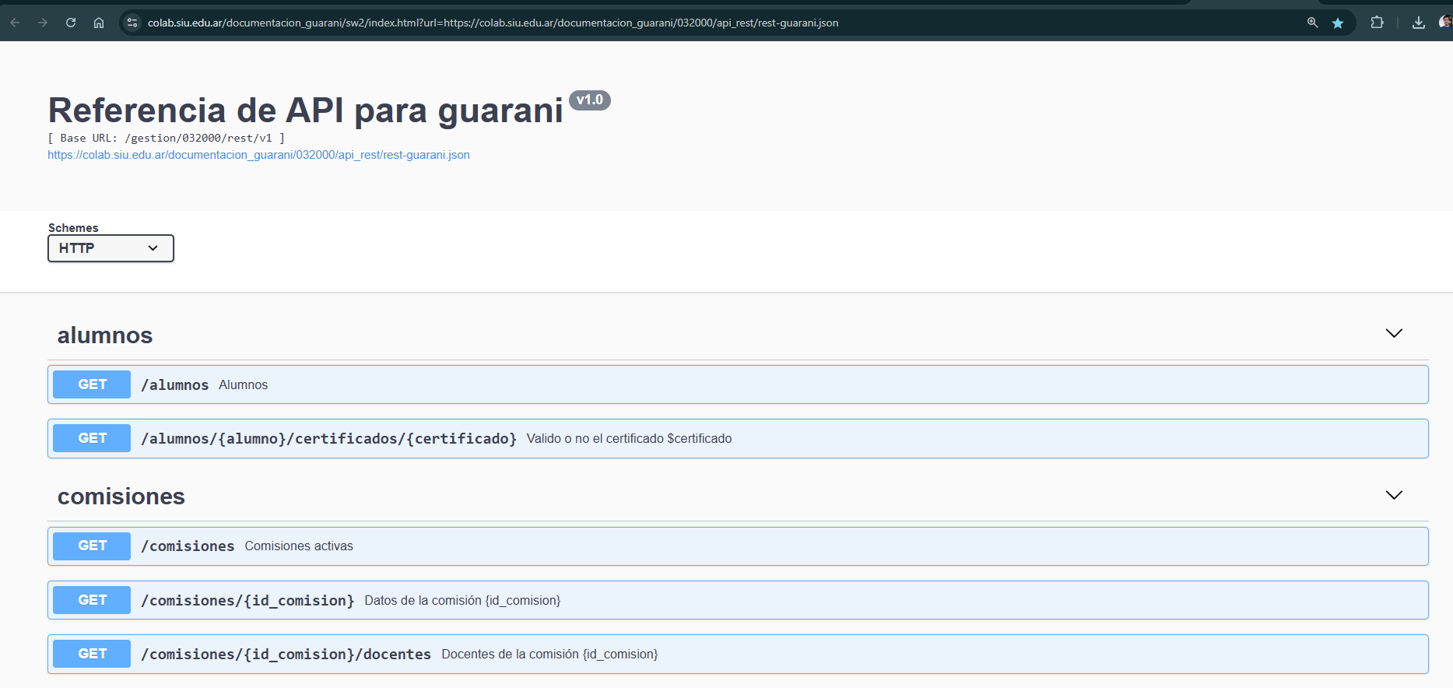Click the /comisiones/{id_comision} path text

pyautogui.click(x=247, y=601)
